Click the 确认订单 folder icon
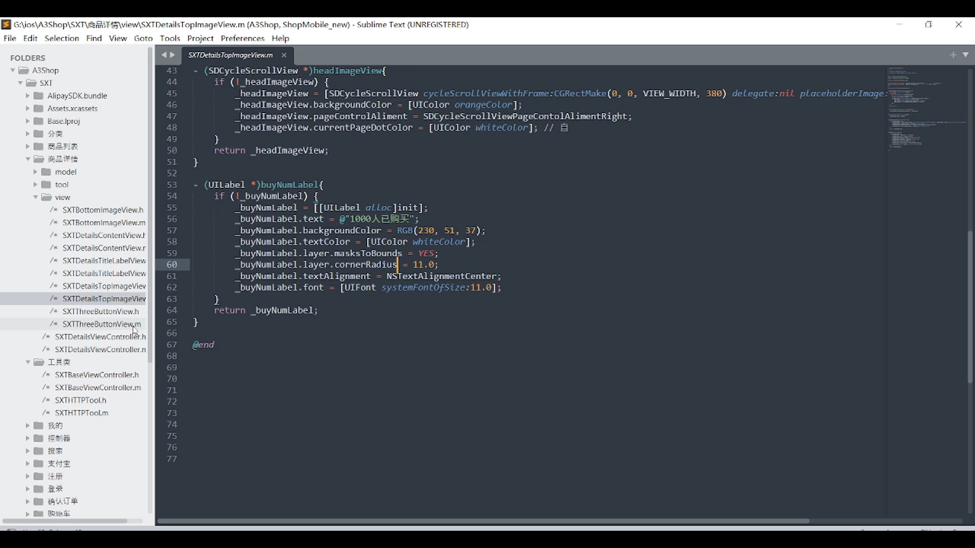 coord(38,501)
